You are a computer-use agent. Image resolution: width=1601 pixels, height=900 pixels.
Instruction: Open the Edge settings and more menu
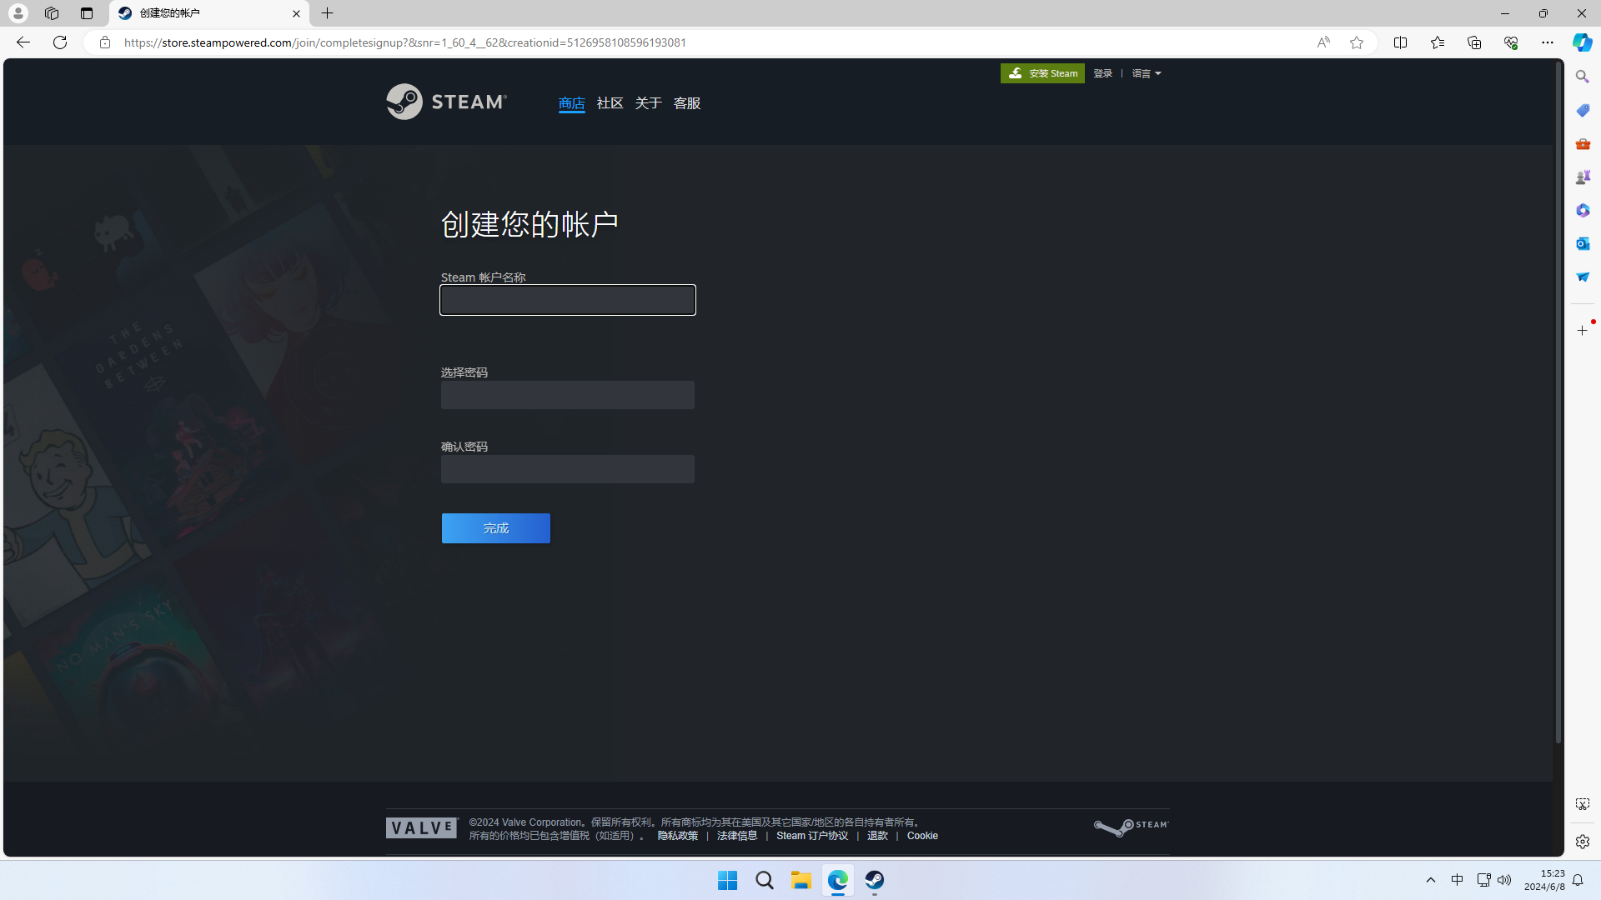[x=1547, y=42]
